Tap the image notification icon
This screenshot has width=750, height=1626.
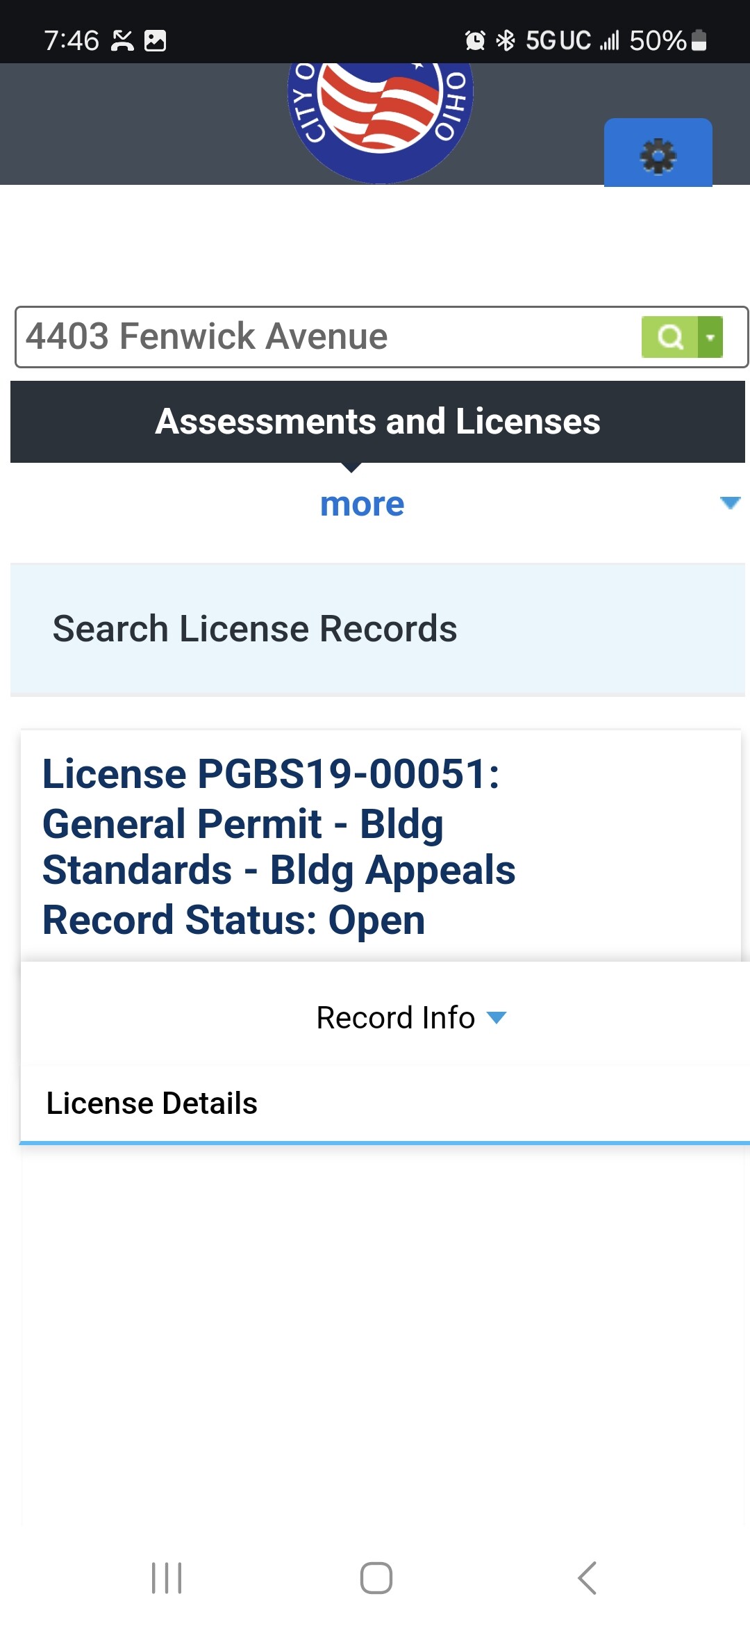pyautogui.click(x=155, y=41)
